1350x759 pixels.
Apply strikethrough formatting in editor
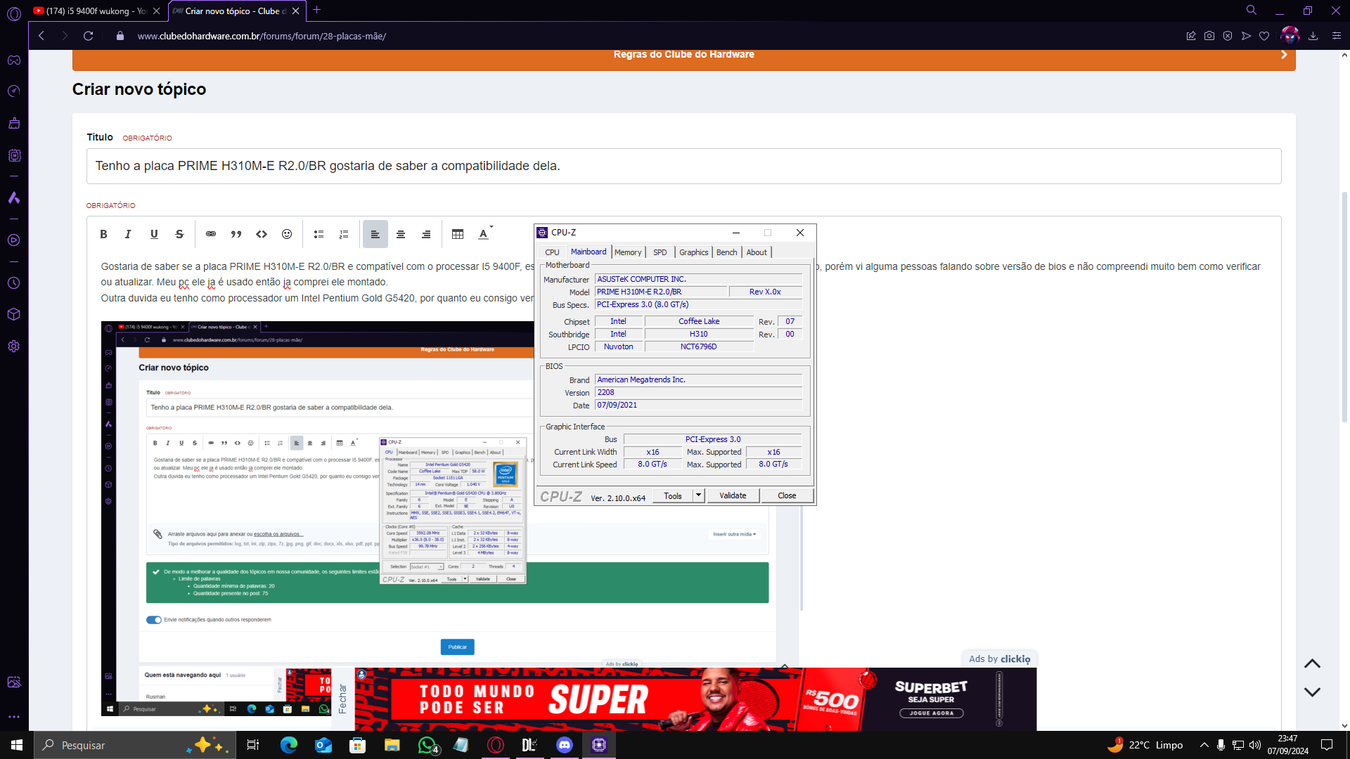pos(179,234)
